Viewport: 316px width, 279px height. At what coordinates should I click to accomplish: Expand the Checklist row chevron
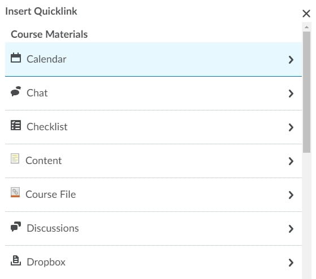(x=291, y=127)
